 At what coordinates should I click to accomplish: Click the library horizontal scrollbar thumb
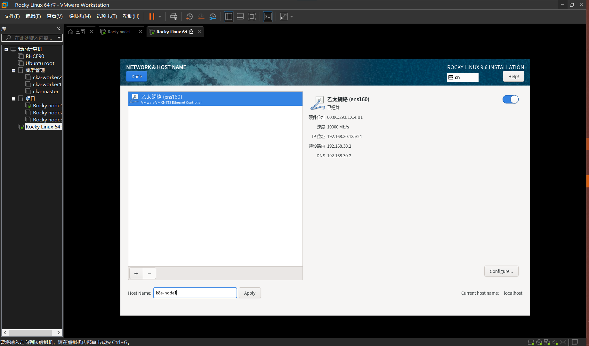pos(30,333)
